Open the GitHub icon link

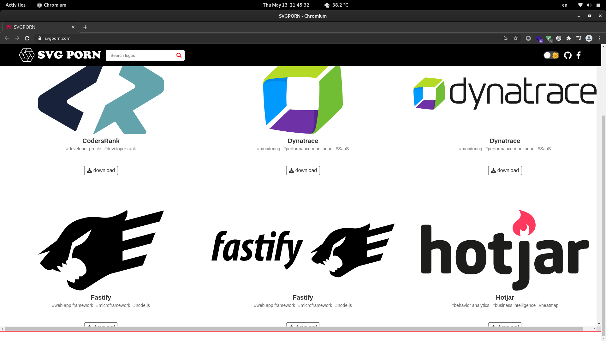click(567, 56)
